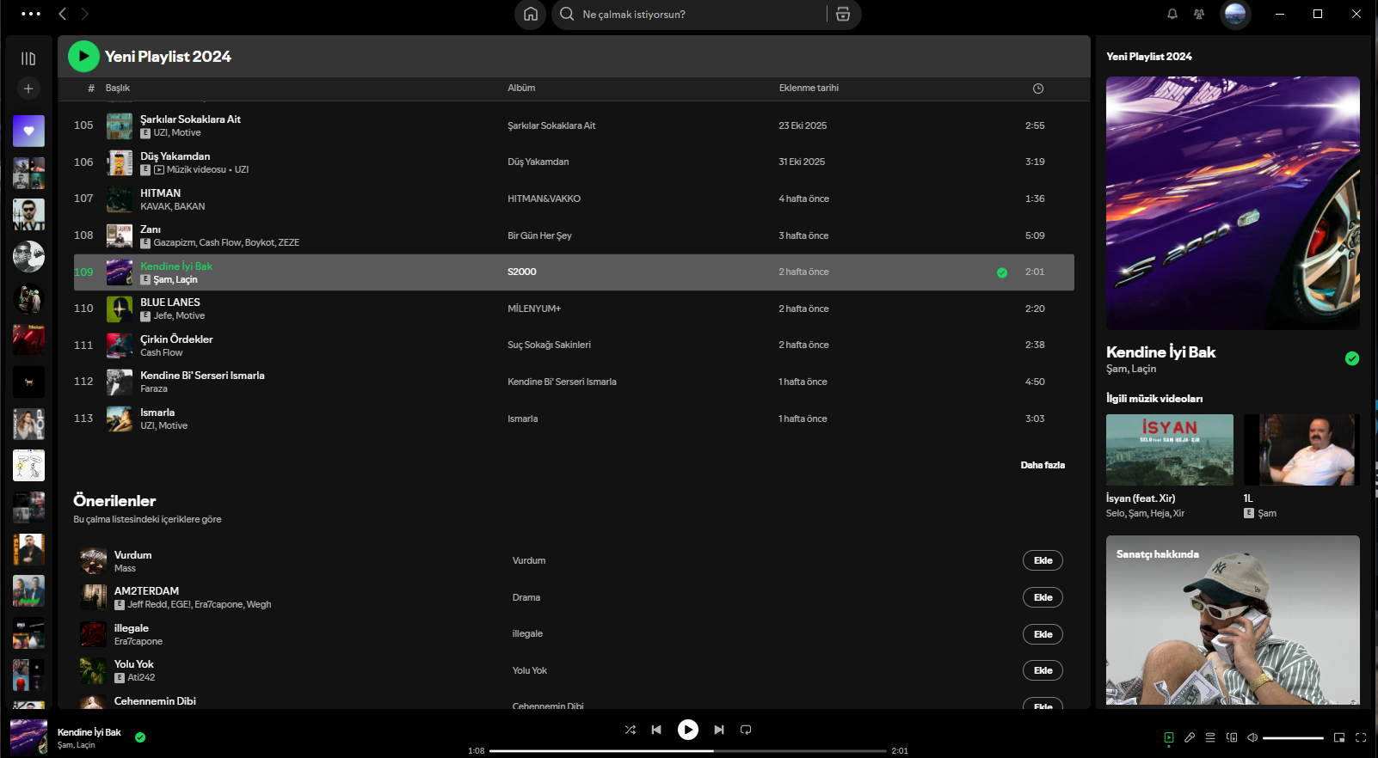The width and height of the screenshot is (1378, 758).
Task: Click Vurdum suggested track cover
Action: [93, 561]
